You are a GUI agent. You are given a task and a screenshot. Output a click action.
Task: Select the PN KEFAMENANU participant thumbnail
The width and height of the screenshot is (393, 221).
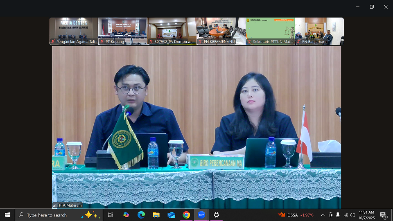221,31
